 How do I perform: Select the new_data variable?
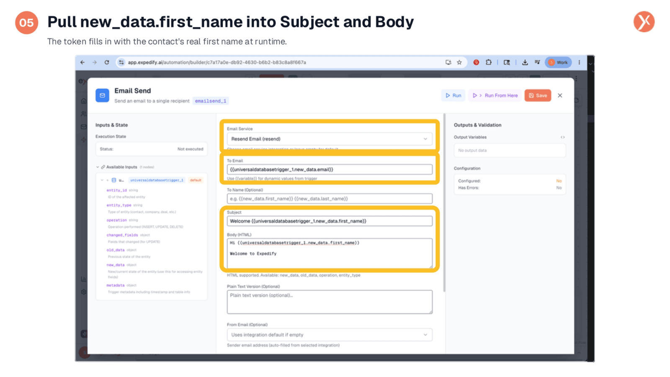(x=115, y=265)
